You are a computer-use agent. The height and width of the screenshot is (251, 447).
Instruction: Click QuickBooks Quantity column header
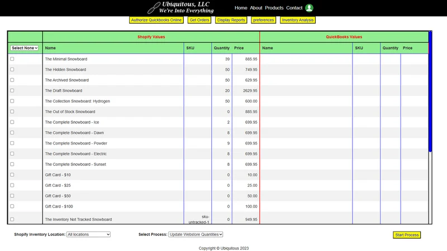coord(390,48)
